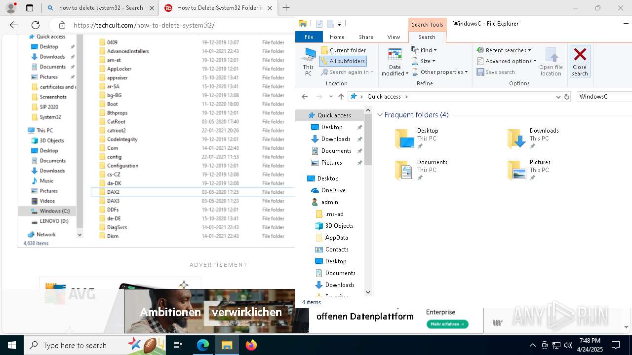Open Size filter dropdown
632x355 pixels.
click(x=424, y=61)
